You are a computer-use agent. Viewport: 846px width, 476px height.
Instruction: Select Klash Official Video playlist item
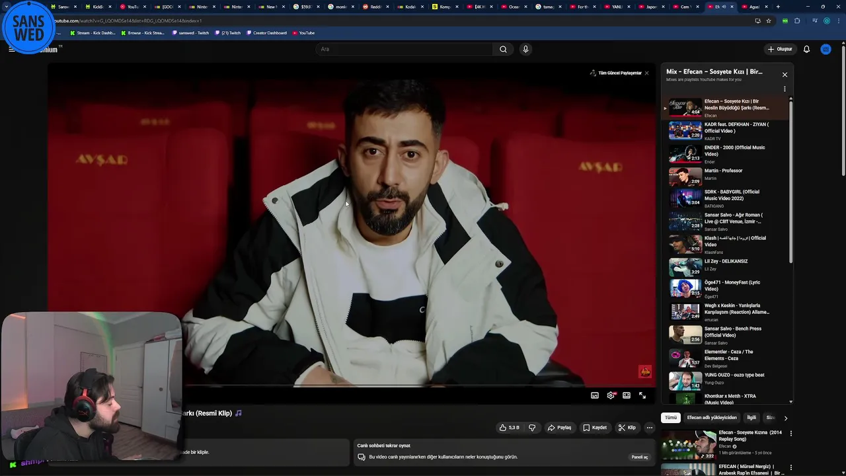(x=725, y=245)
